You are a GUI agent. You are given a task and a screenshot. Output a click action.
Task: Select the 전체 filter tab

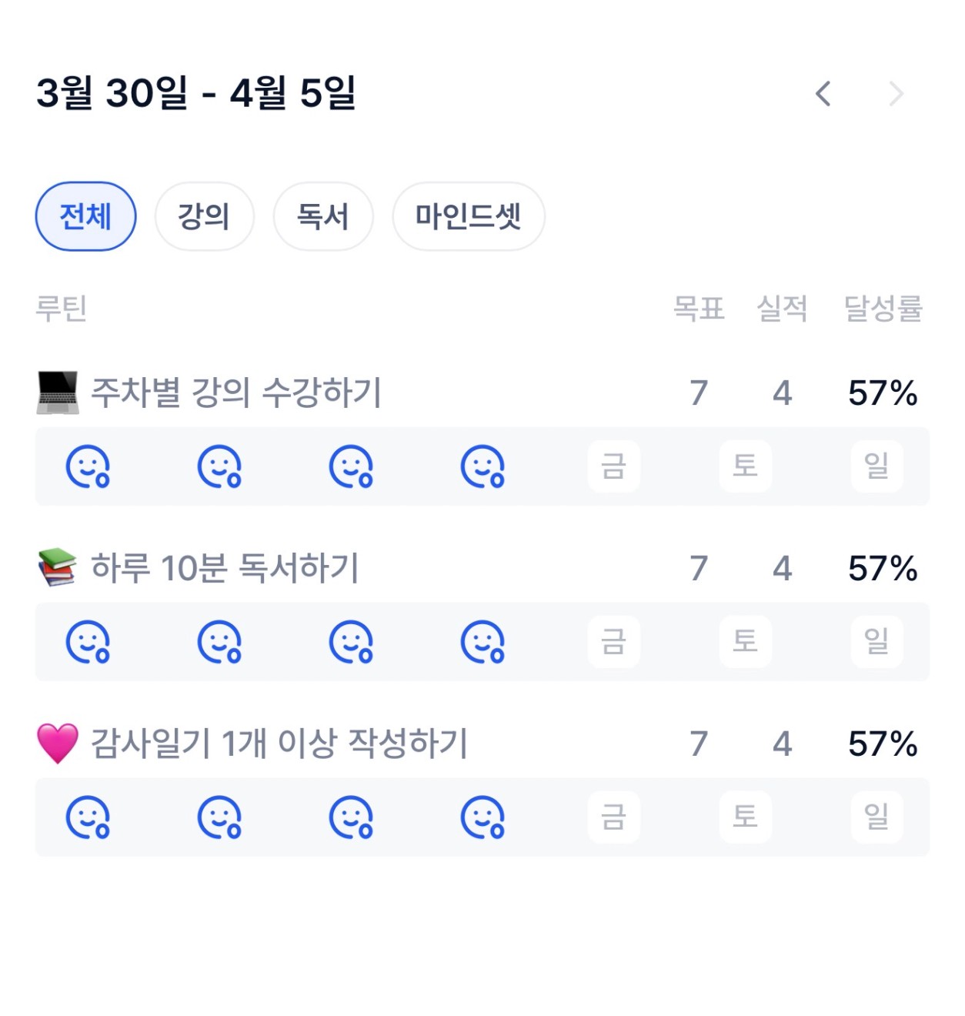point(86,216)
